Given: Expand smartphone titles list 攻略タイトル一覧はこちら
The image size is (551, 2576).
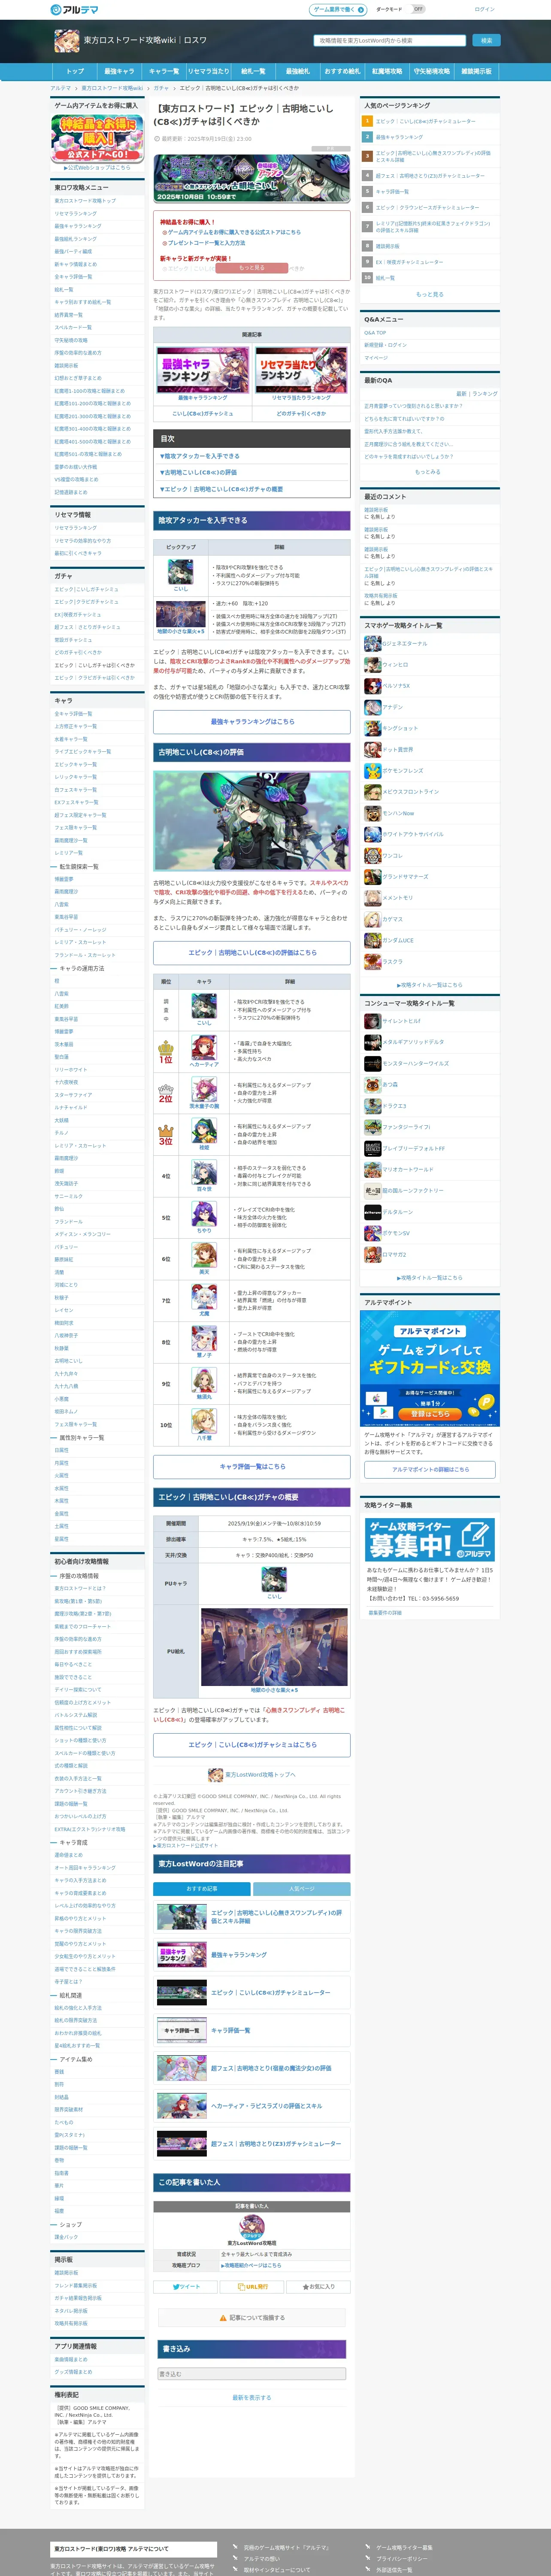Looking at the screenshot, I should point(429,985).
